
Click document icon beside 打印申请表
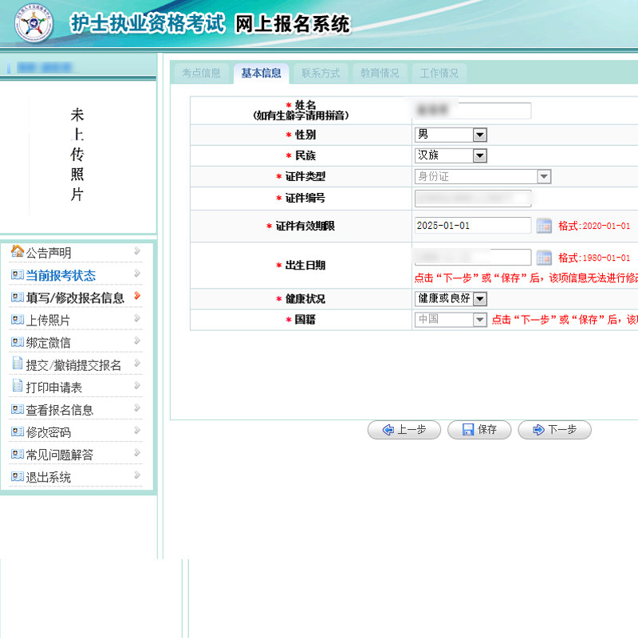point(18,385)
